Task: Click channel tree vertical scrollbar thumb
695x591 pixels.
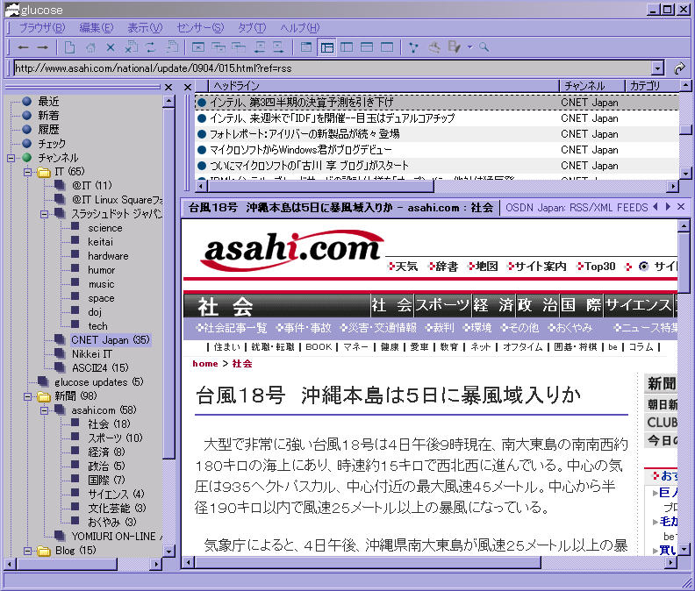Action: coord(168,283)
